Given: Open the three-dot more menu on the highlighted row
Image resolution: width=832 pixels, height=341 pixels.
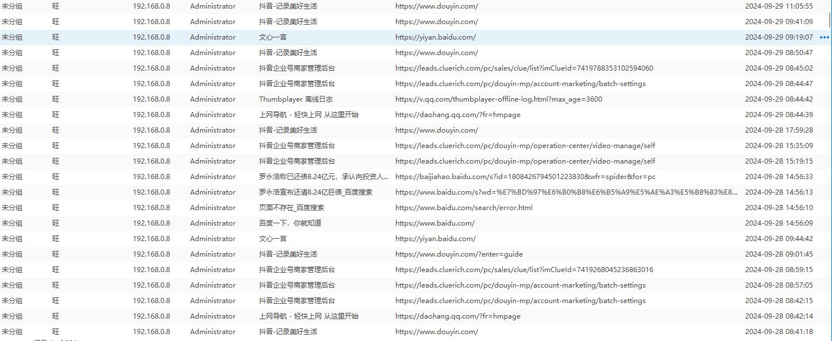Looking at the screenshot, I should coord(825,37).
